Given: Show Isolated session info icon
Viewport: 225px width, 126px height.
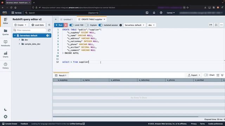Looking at the screenshot, I should point(121,25).
